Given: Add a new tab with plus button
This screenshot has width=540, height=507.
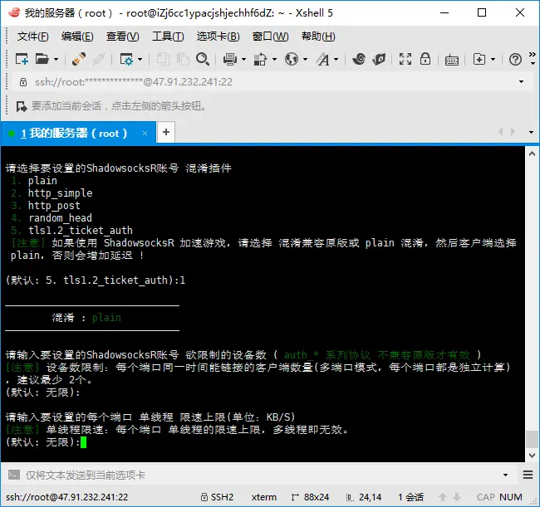Looking at the screenshot, I should (166, 132).
